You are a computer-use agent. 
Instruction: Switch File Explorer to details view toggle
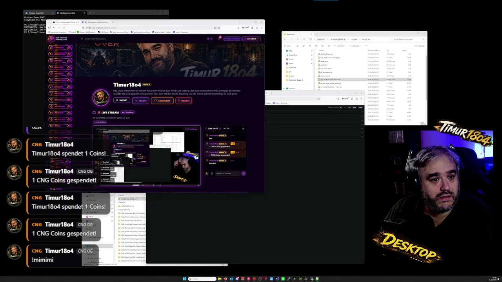pos(422,124)
